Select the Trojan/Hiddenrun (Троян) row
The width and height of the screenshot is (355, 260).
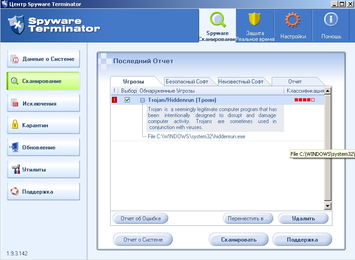(x=217, y=100)
